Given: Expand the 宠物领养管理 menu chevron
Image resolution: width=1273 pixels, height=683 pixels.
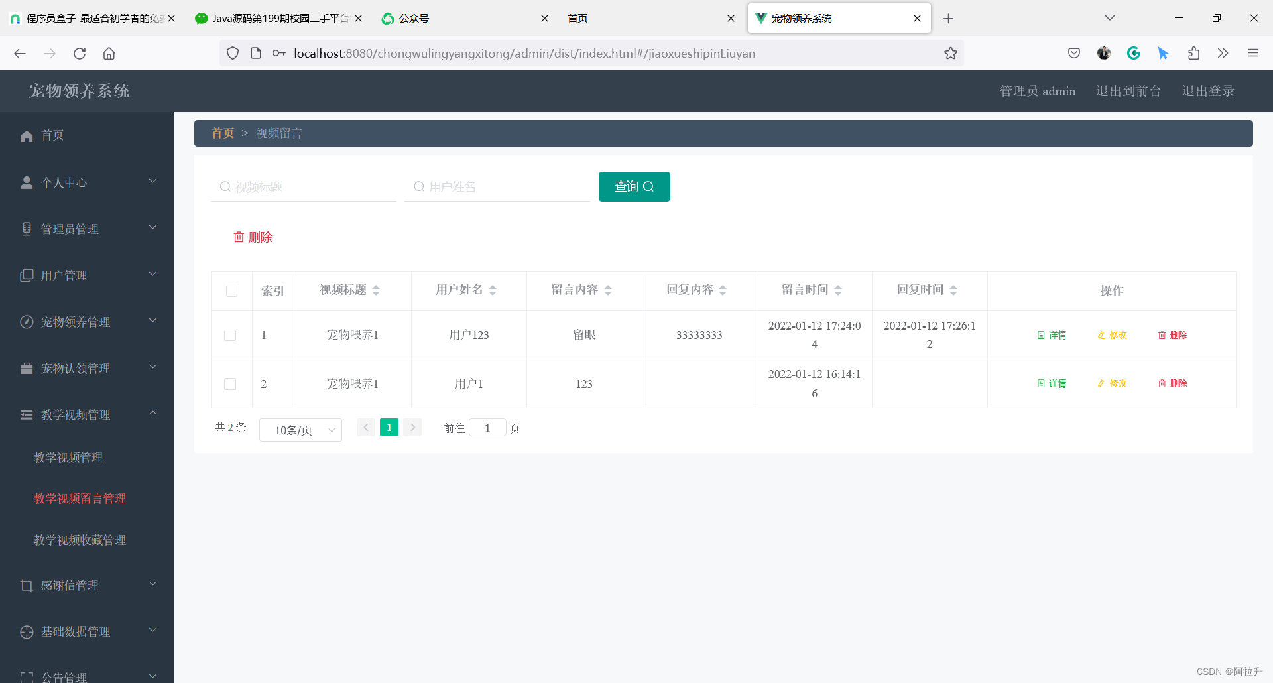Looking at the screenshot, I should (153, 320).
